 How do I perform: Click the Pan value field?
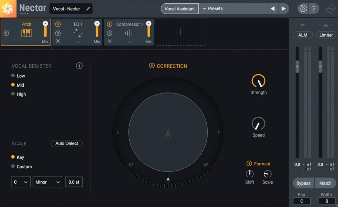pyautogui.click(x=302, y=201)
